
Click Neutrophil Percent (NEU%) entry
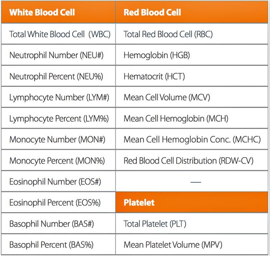click(x=56, y=76)
